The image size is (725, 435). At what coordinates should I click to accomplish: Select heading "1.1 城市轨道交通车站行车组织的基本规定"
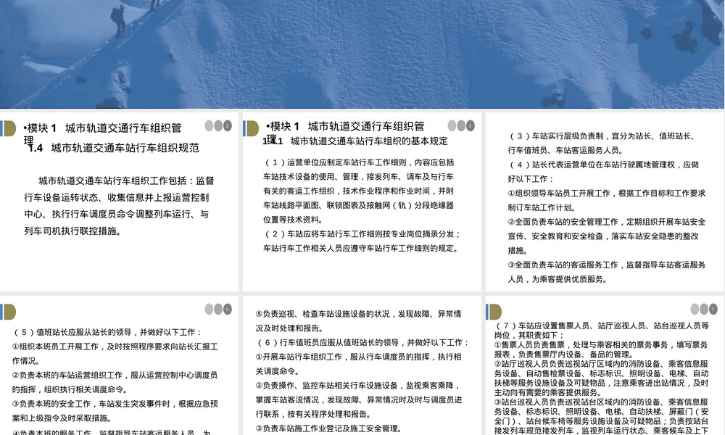coord(355,141)
